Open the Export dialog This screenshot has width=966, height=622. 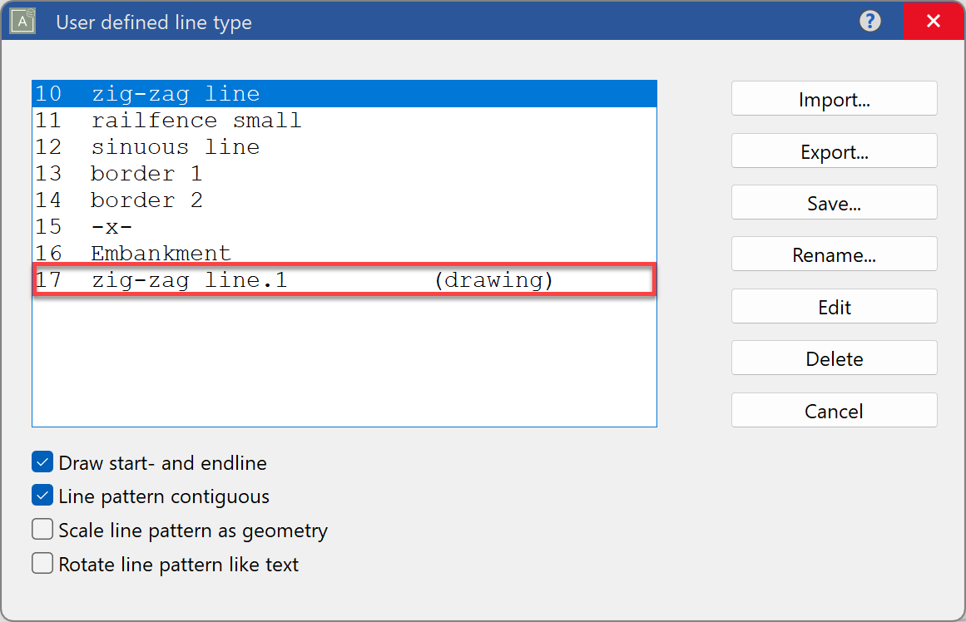(833, 151)
